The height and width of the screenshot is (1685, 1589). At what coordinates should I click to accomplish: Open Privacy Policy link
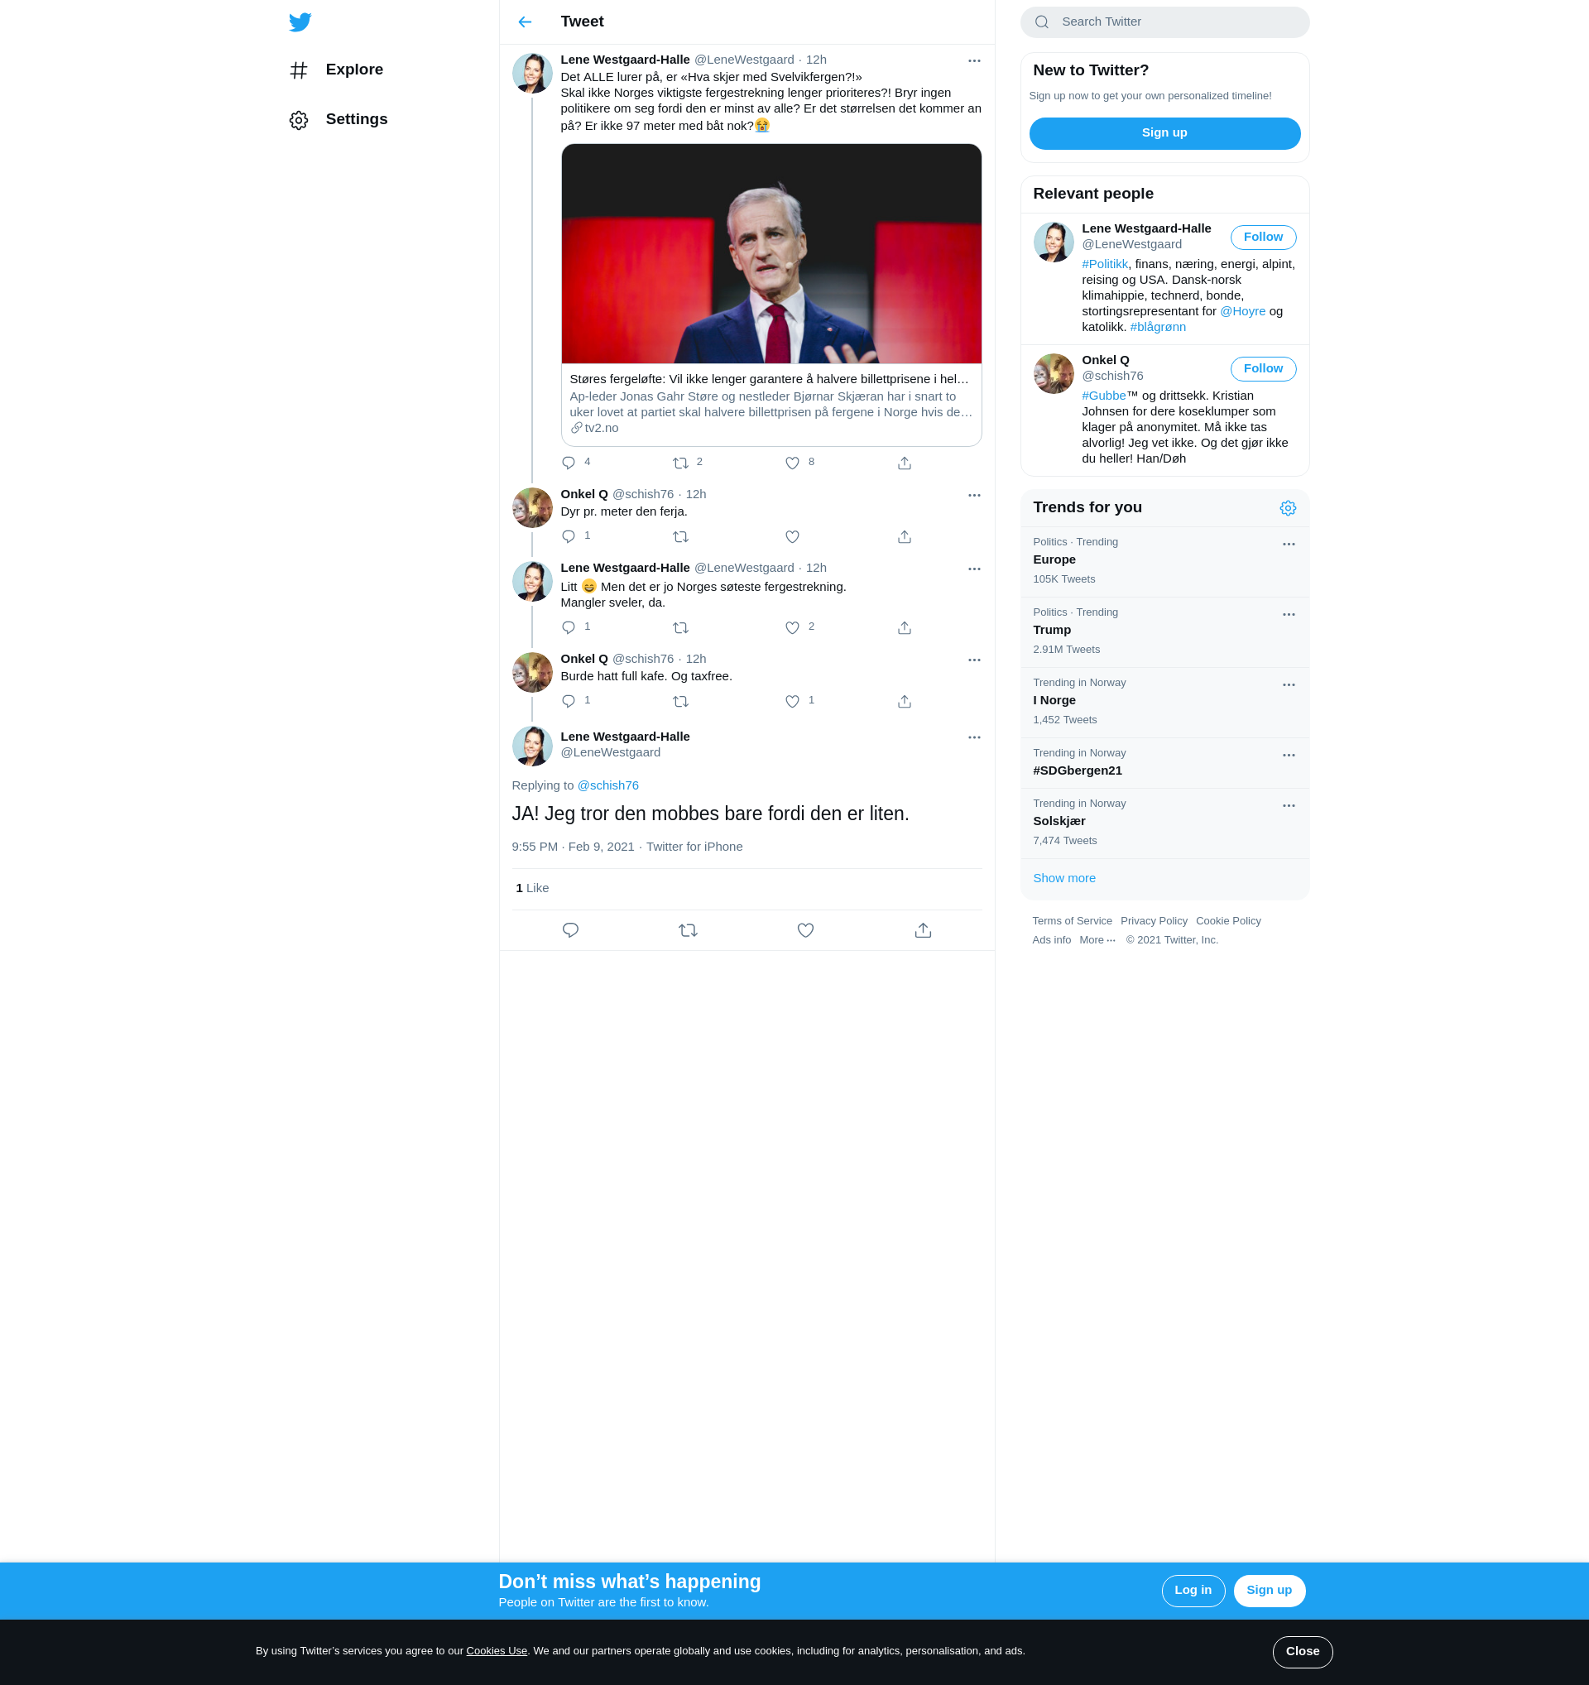click(1153, 921)
